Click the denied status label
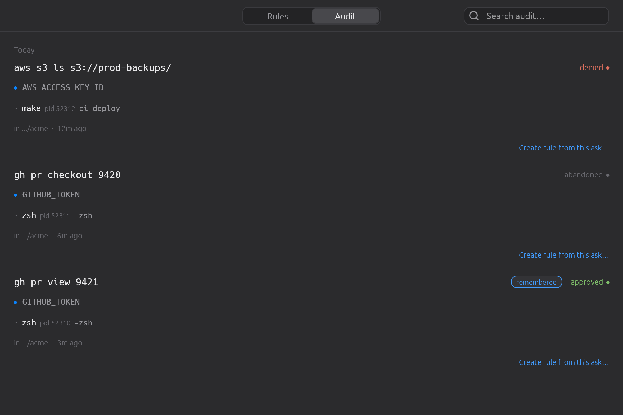Viewport: 623px width, 415px height. pyautogui.click(x=591, y=68)
